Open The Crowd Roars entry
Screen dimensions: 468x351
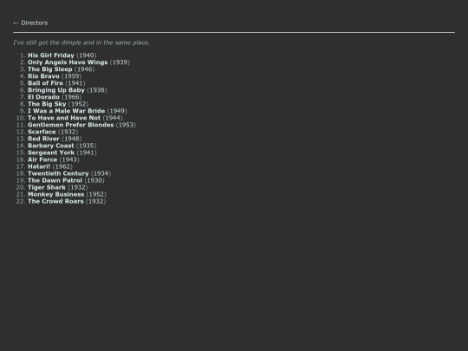click(x=55, y=201)
